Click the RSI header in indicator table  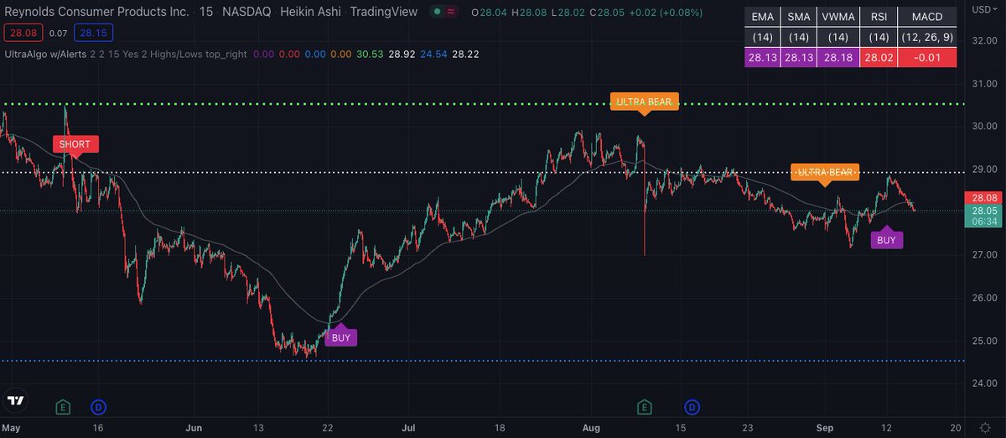[879, 17]
